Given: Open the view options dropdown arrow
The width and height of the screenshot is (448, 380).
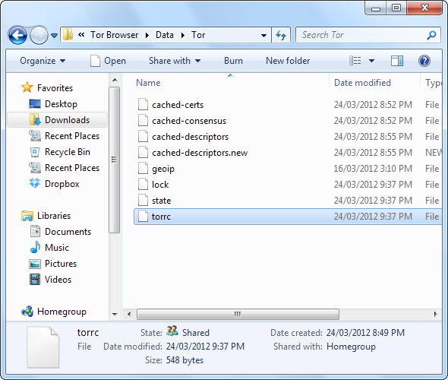Looking at the screenshot, I should point(371,61).
